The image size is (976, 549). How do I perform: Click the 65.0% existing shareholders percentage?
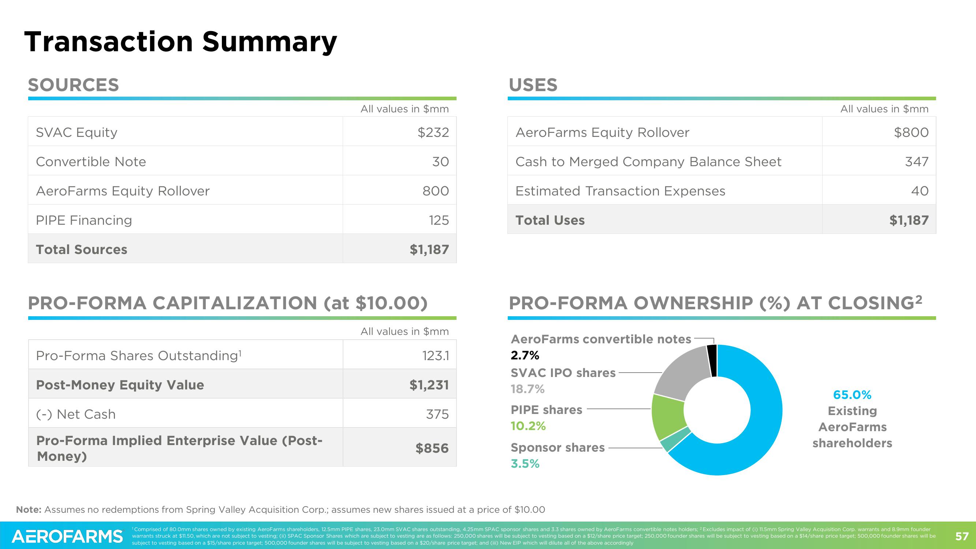(x=852, y=395)
